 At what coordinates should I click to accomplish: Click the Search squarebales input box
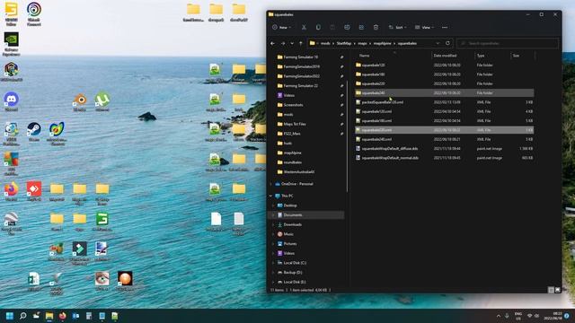click(x=508, y=43)
